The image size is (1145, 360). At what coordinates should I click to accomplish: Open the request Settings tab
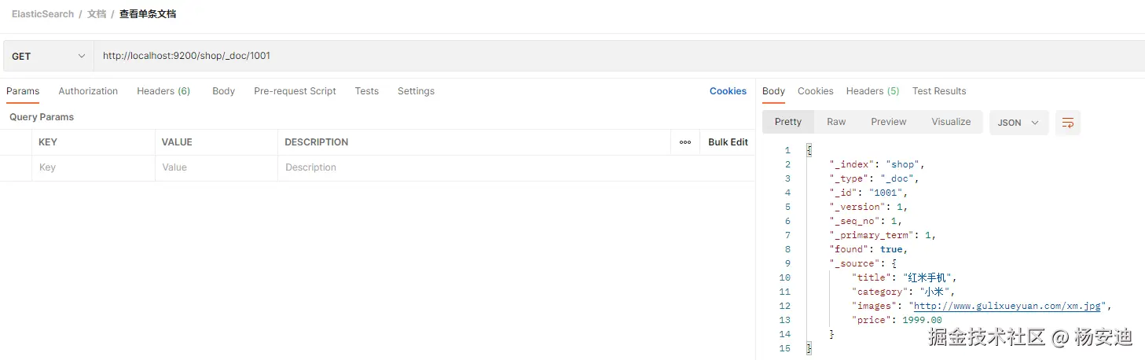pyautogui.click(x=416, y=91)
